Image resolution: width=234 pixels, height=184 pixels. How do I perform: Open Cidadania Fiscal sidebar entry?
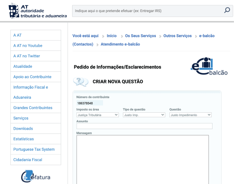tap(28, 160)
